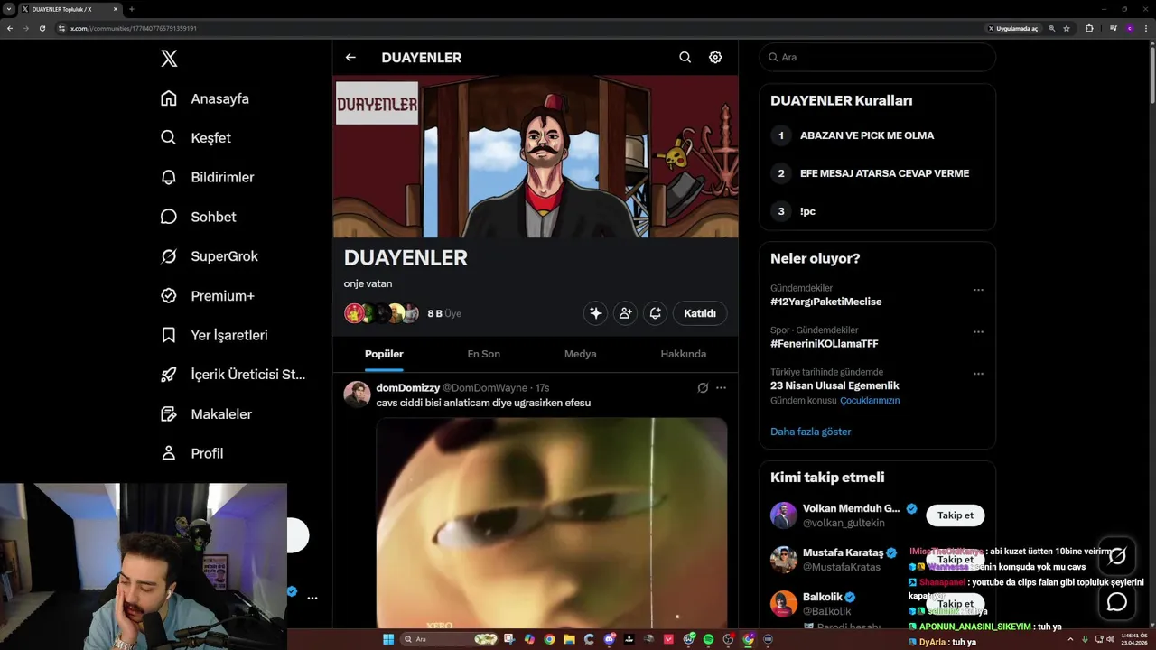The height and width of the screenshot is (650, 1156).
Task: Switch to the En Son tab
Action: pyautogui.click(x=484, y=354)
